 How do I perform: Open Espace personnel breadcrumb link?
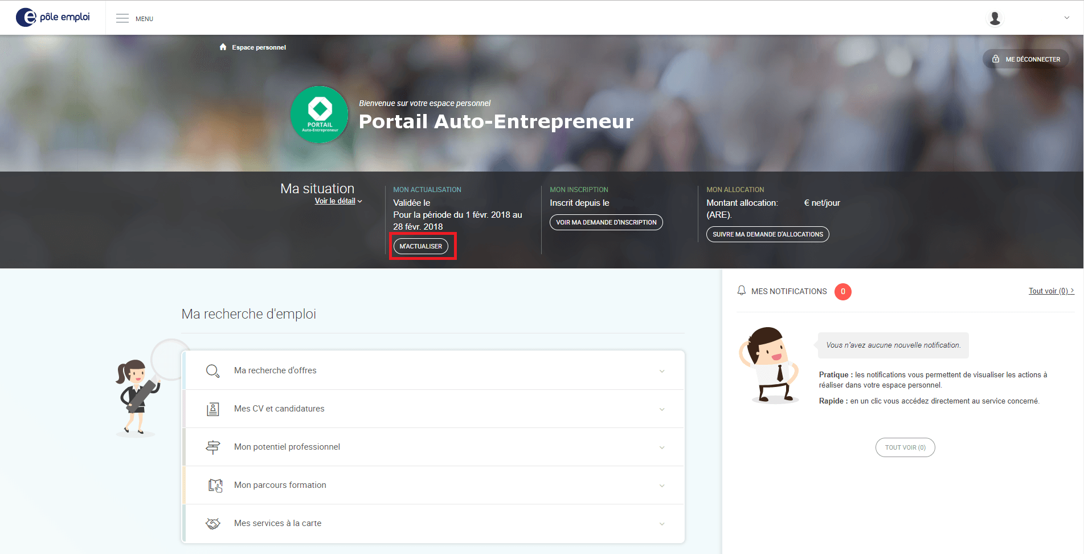coord(259,47)
